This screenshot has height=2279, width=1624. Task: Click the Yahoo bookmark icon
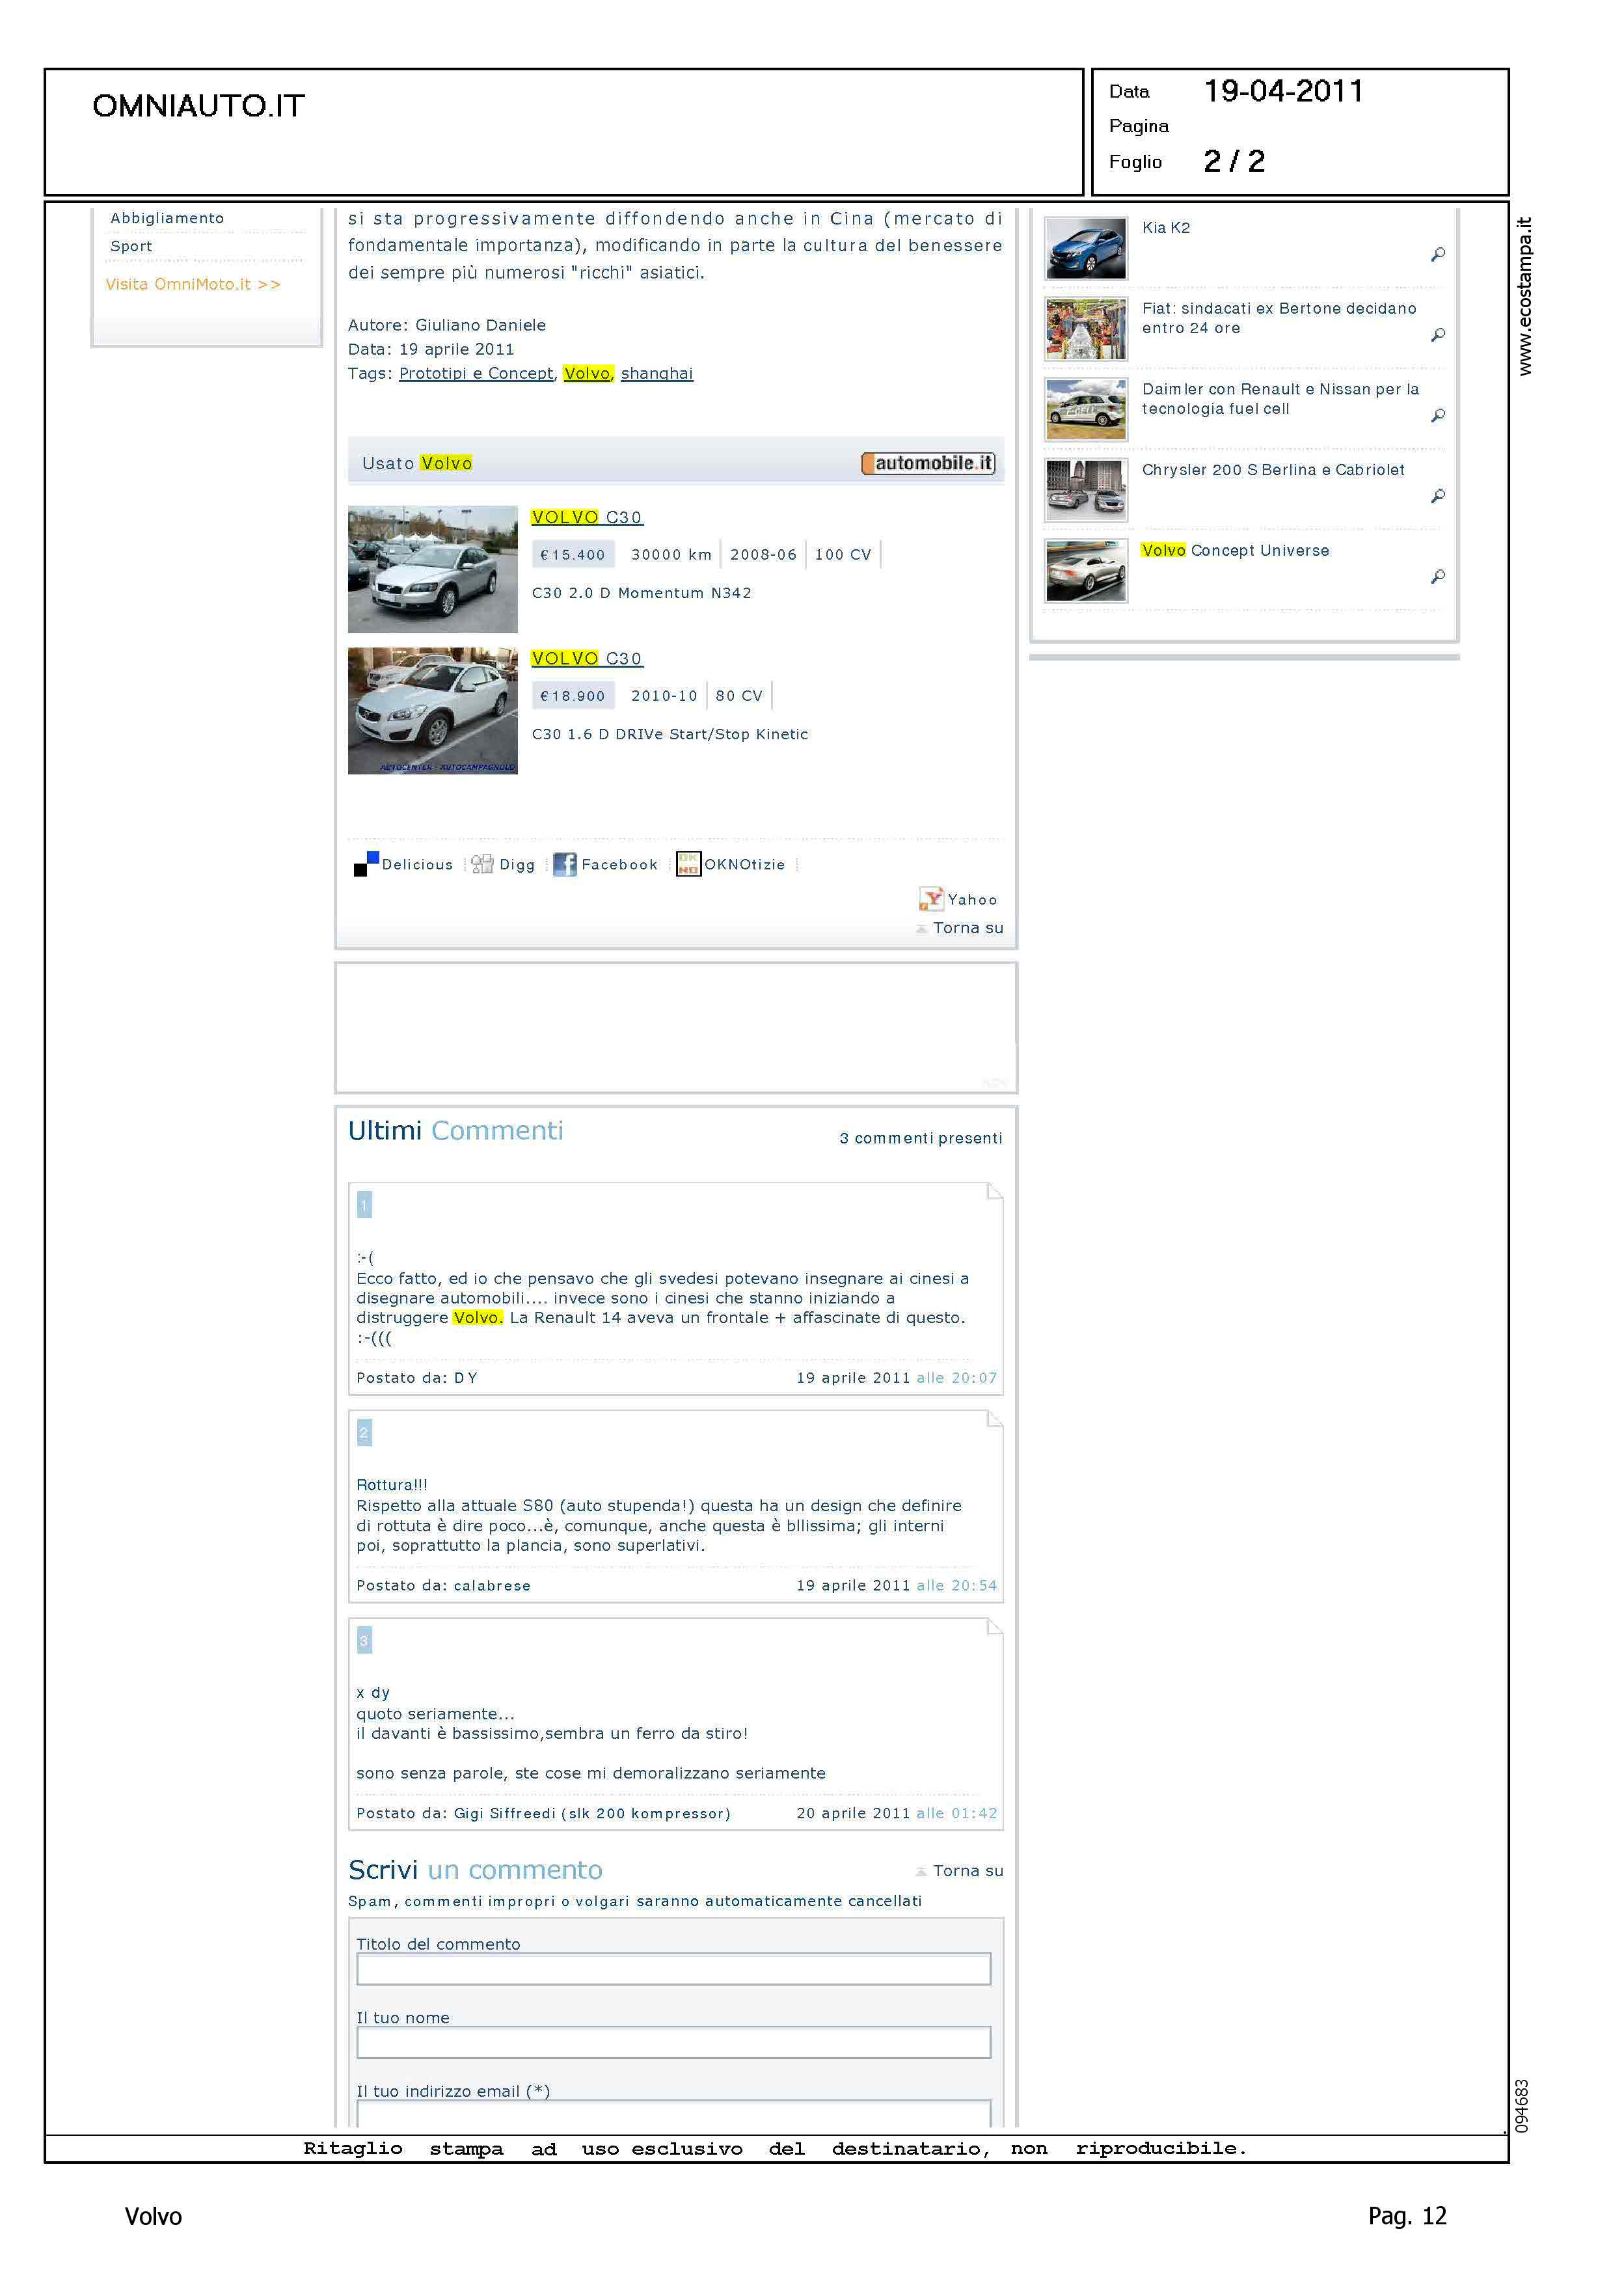tap(931, 899)
